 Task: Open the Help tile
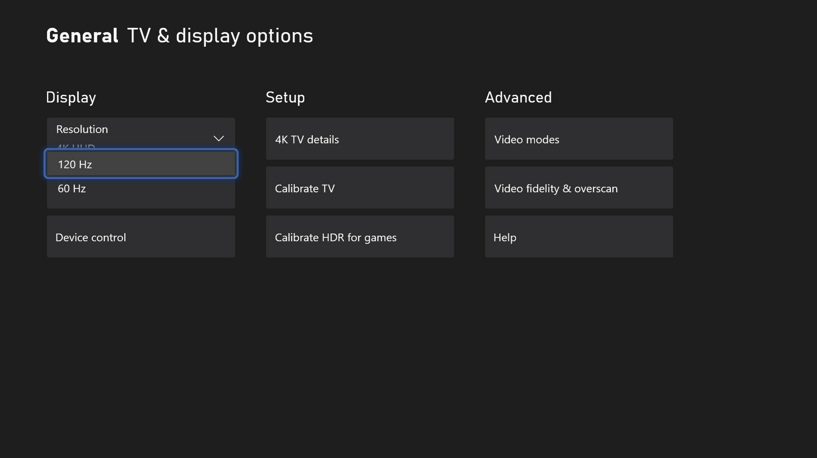pos(579,237)
